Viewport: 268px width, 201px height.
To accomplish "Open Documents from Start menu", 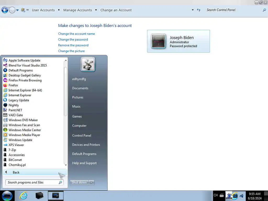I will click(80, 88).
